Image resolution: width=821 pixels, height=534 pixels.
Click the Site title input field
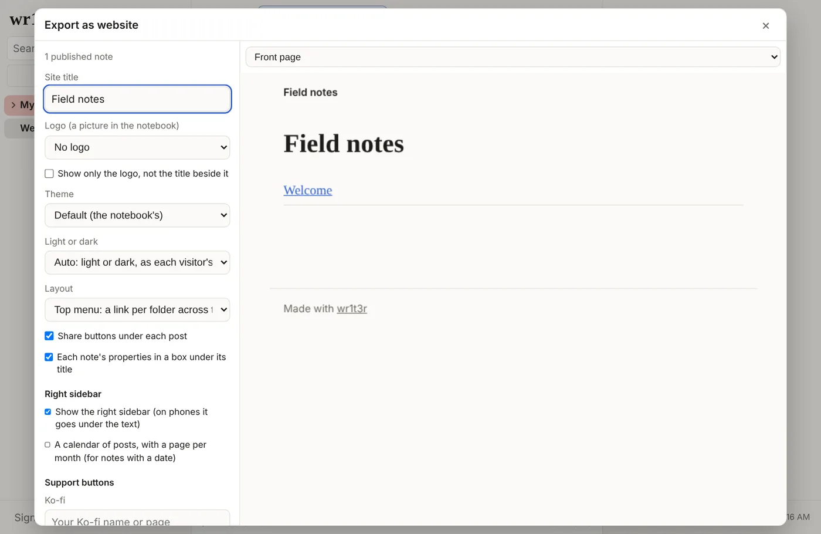[137, 99]
